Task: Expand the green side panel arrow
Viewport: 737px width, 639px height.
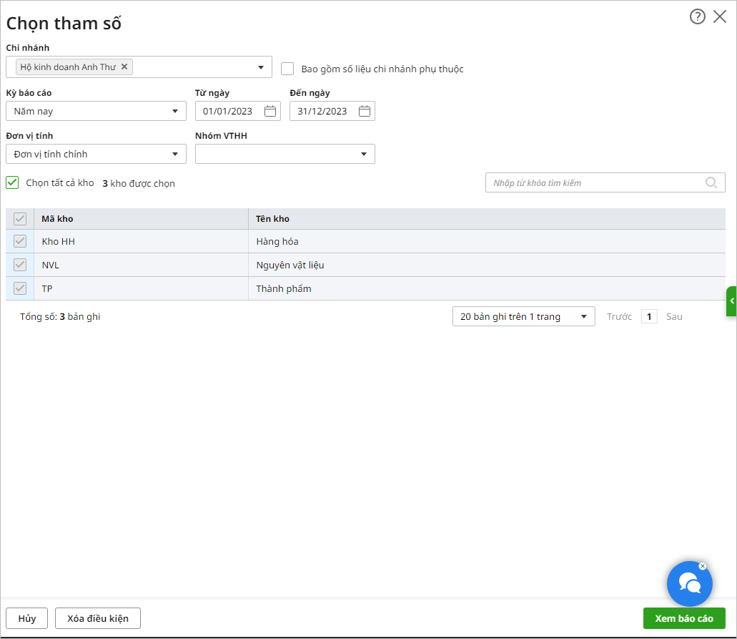Action: coord(731,301)
